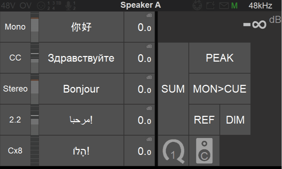Screen dimensions: 282x169
Task: Select the speaker C icon
Action: [x=204, y=151]
